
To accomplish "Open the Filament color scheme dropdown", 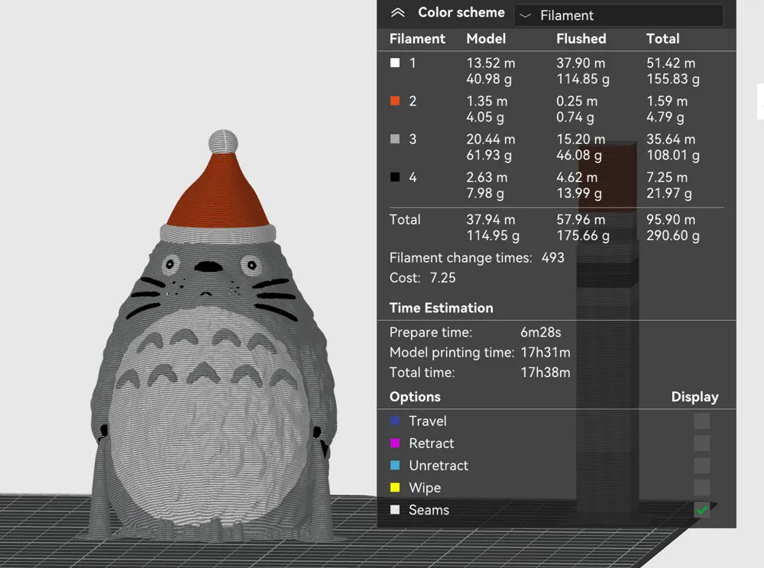I will 618,15.
